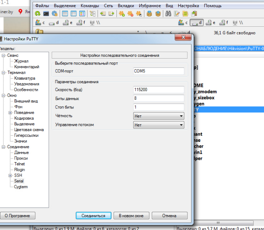Select Telnet in the settings tree
The image size is (264, 230).
coord(20,164)
